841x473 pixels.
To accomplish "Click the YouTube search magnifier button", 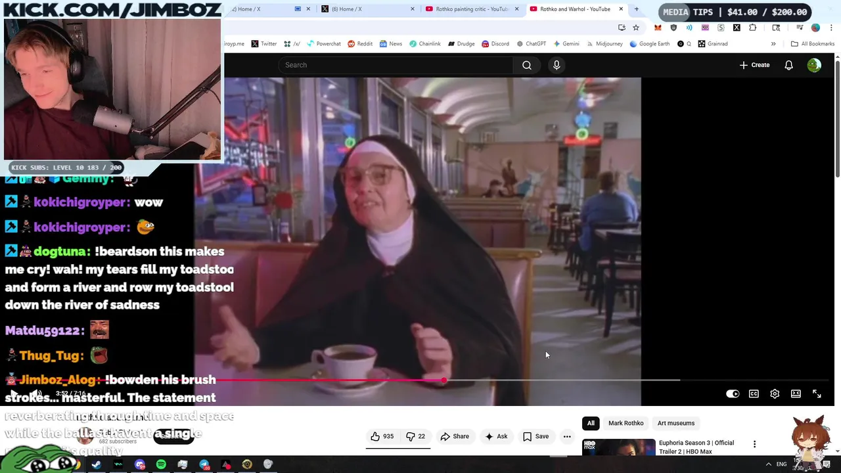I will (527, 65).
